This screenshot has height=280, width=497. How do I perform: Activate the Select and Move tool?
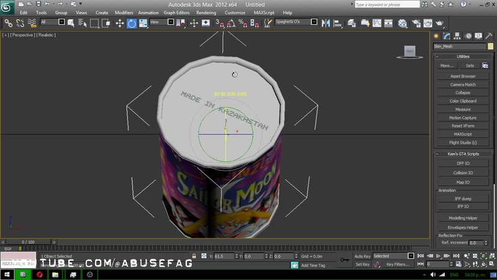point(120,23)
